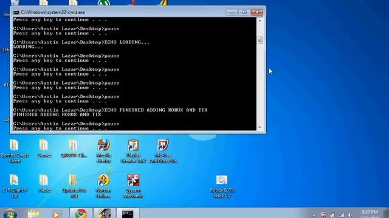Launch the Norton Online shortcut
Screen dimensions: 389x218
(103, 186)
